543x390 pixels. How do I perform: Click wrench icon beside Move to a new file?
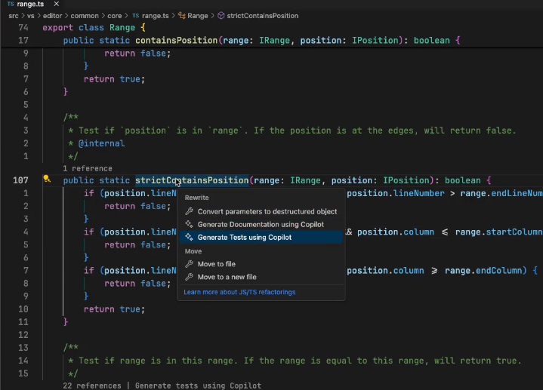(189, 277)
